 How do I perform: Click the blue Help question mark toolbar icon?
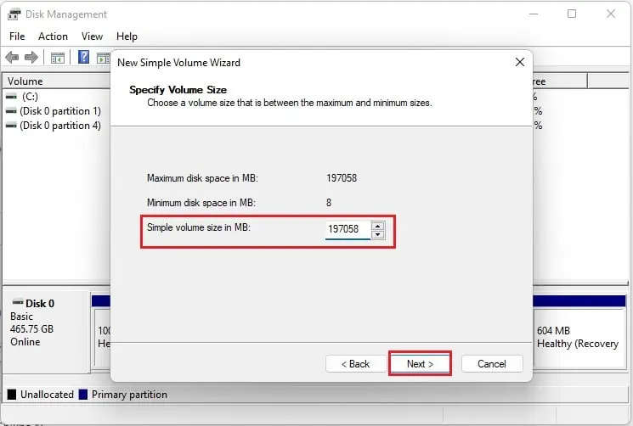[83, 57]
